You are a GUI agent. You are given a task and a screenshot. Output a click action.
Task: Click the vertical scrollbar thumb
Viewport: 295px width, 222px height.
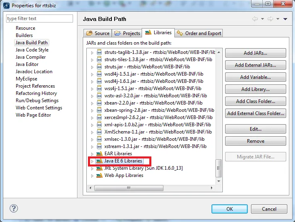(x=218, y=168)
